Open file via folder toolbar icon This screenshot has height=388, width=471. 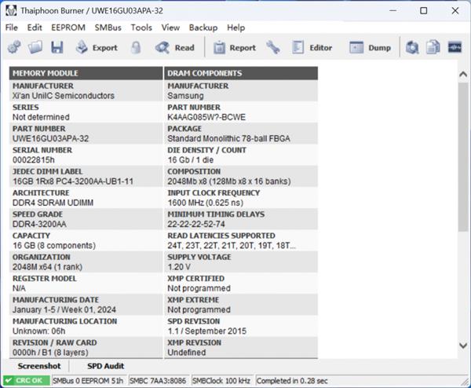35,47
